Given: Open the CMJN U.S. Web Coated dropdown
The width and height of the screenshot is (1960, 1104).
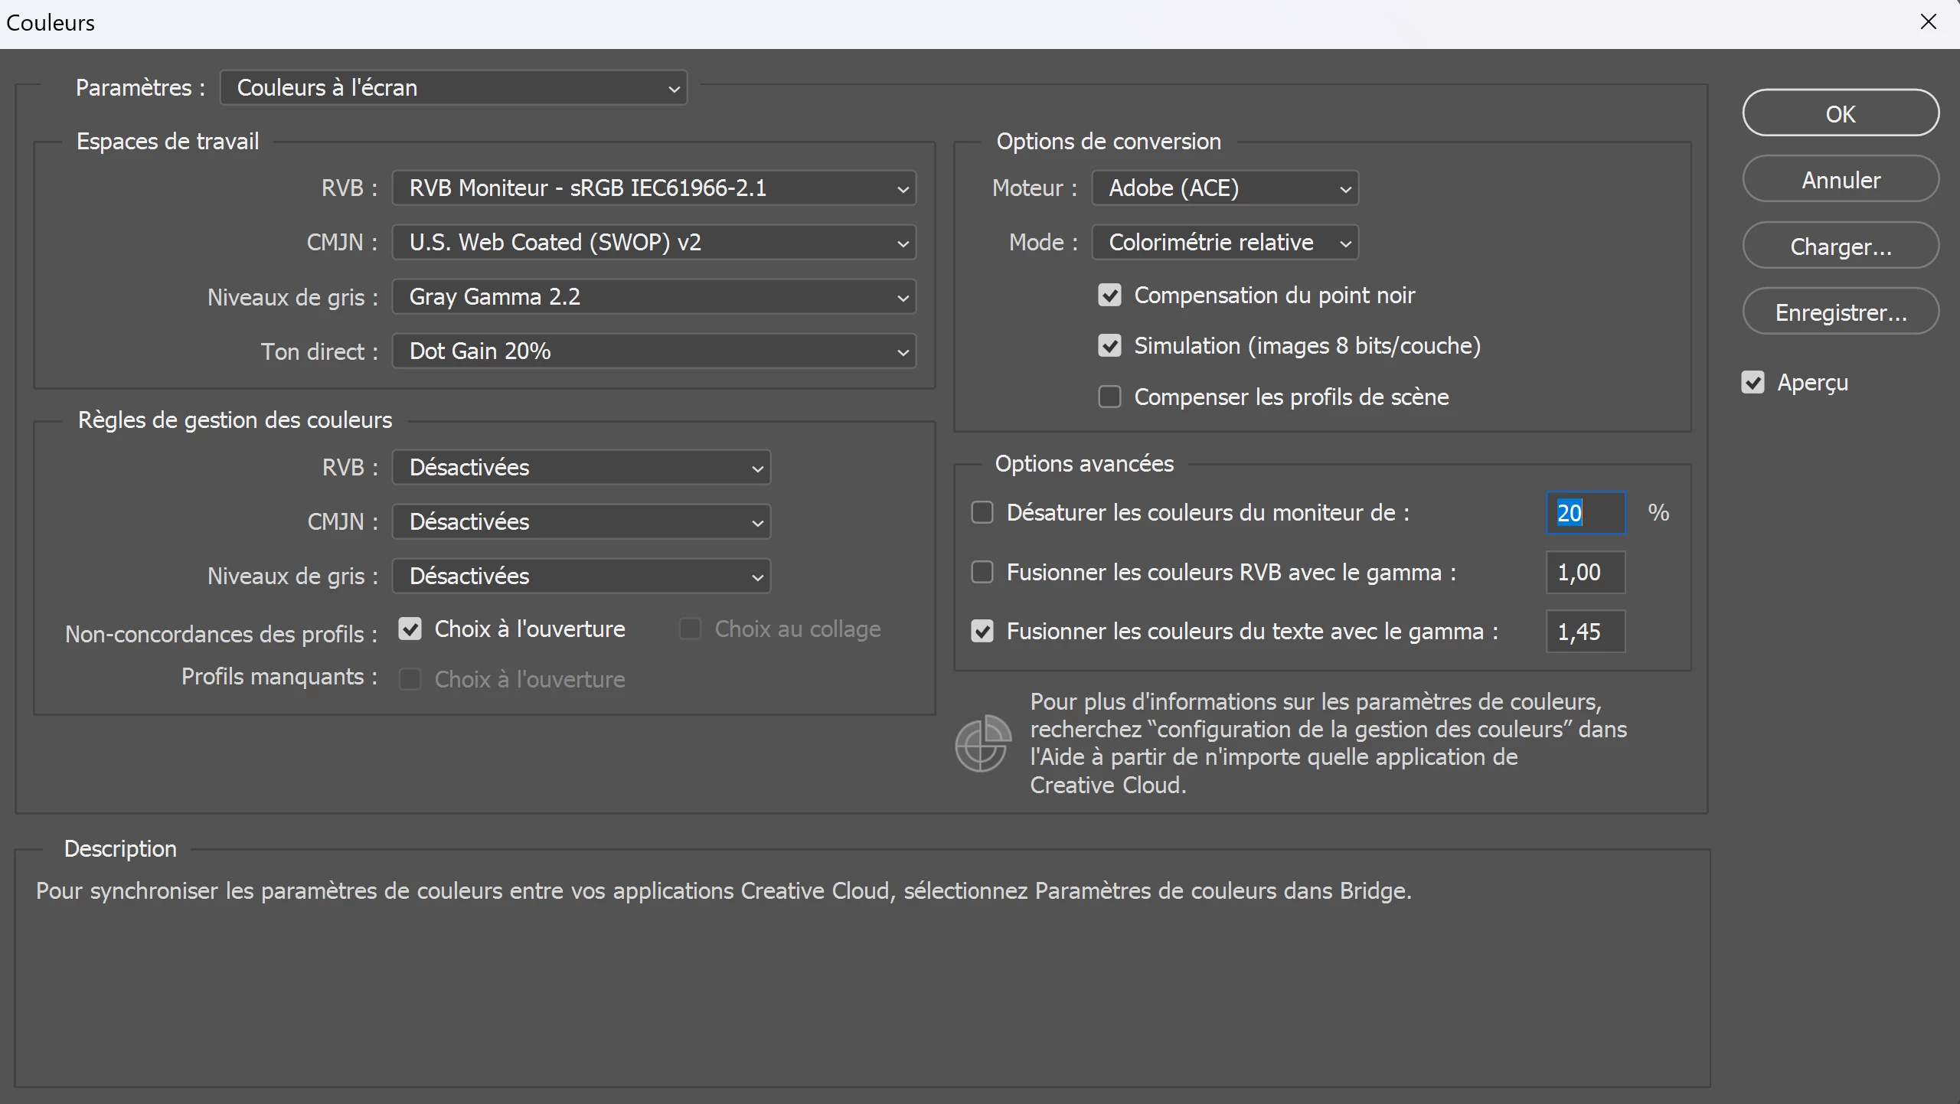Looking at the screenshot, I should [654, 243].
